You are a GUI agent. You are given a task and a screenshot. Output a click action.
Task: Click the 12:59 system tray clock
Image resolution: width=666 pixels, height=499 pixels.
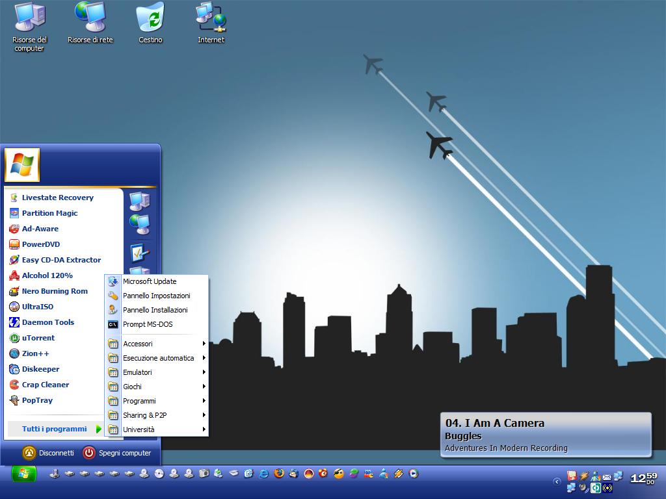click(x=644, y=479)
